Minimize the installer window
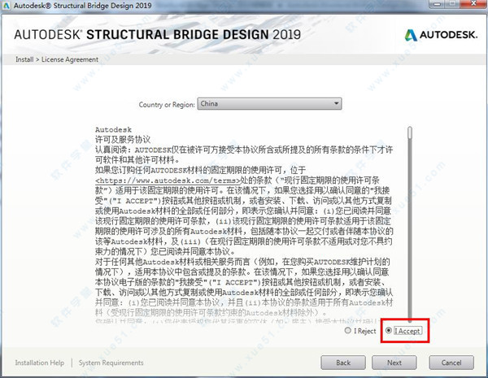Screen dimensions: 488x378 coord(430,7)
